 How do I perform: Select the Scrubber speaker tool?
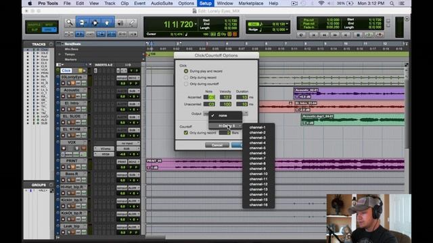[120, 23]
